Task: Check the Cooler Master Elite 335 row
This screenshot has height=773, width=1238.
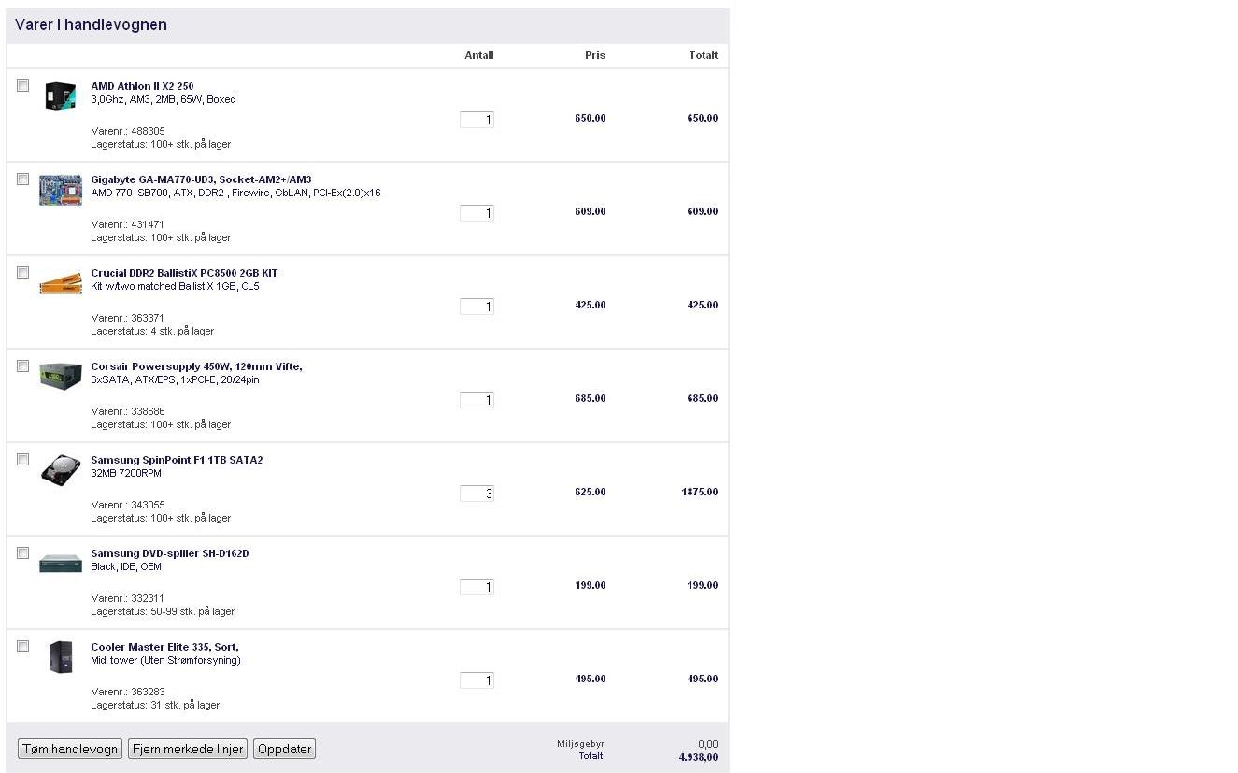Action: pyautogui.click(x=23, y=647)
